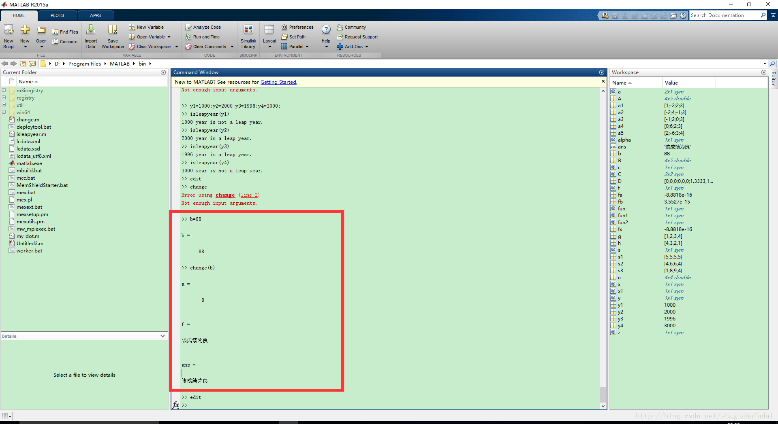Click the browse for folder icon
The image size is (778, 424).
(32, 64)
